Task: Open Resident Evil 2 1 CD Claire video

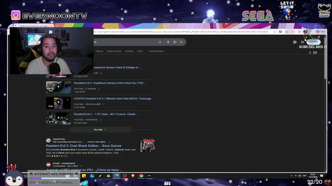Action: pyautogui.click(x=106, y=114)
